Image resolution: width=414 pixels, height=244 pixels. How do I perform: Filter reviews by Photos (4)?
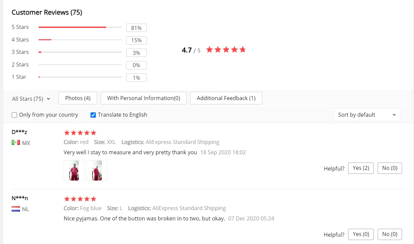point(78,98)
